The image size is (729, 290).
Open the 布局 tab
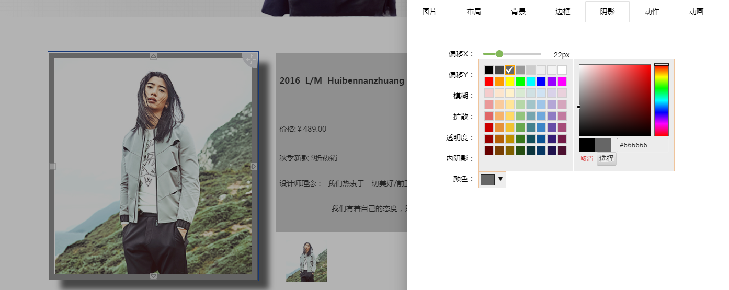474,11
